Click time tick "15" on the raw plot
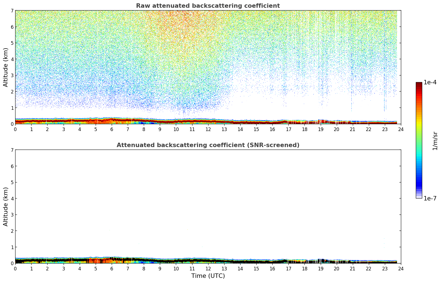 tap(256, 129)
